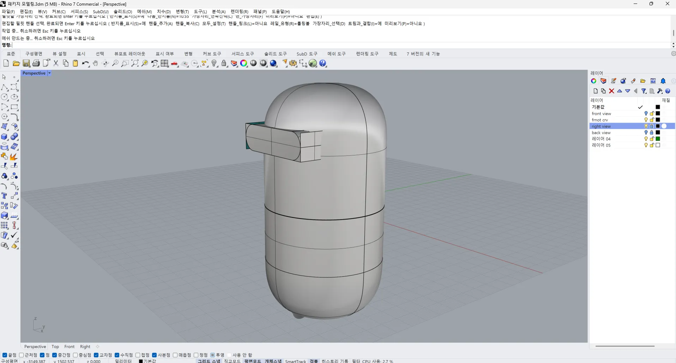Viewport: 676px width, 363px height.
Task: Toggle the 끝점 osnap checkbox
Action: click(x=5, y=355)
